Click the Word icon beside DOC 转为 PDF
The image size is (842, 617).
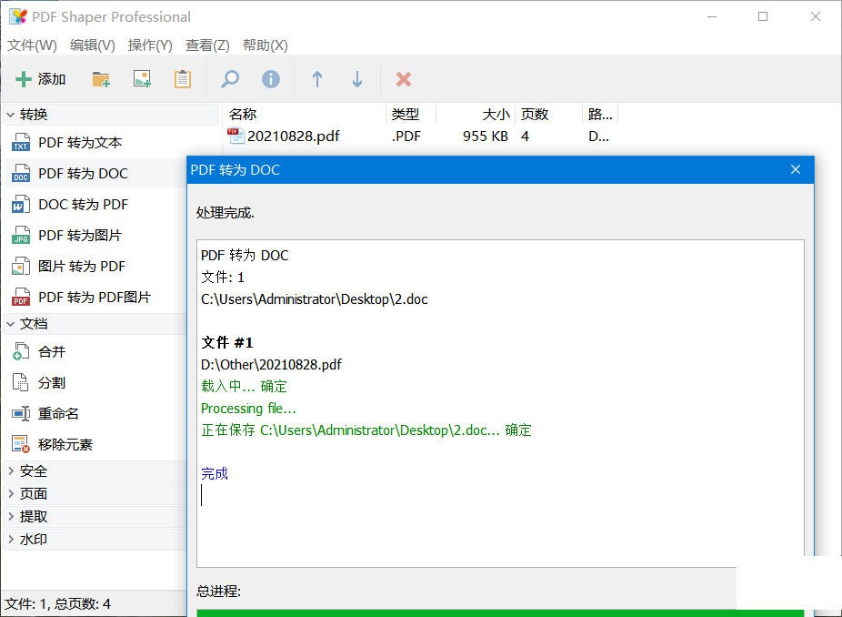click(x=20, y=205)
